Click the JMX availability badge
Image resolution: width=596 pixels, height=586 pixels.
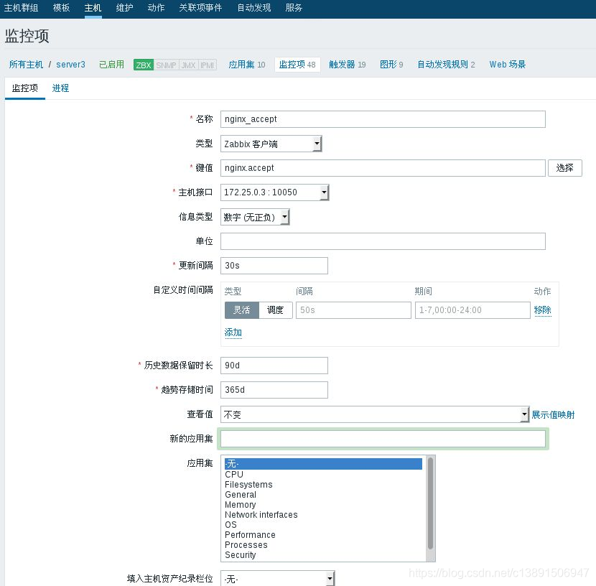(188, 65)
